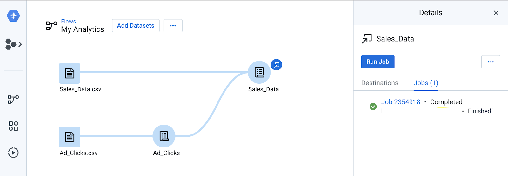Click the Add Datasets button

(x=136, y=26)
